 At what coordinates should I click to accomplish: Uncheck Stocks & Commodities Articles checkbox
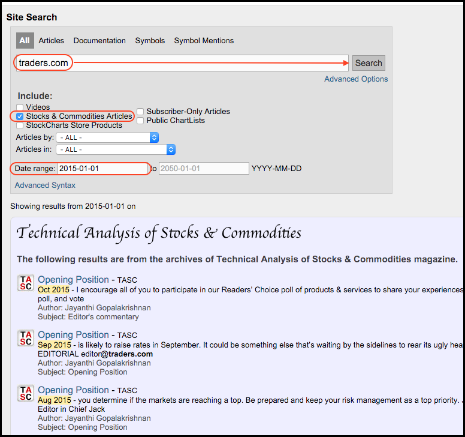(x=20, y=116)
